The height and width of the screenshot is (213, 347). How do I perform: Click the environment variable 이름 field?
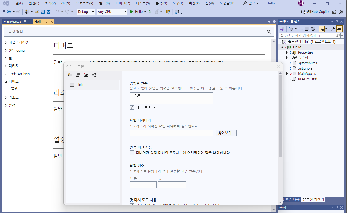coord(143,185)
